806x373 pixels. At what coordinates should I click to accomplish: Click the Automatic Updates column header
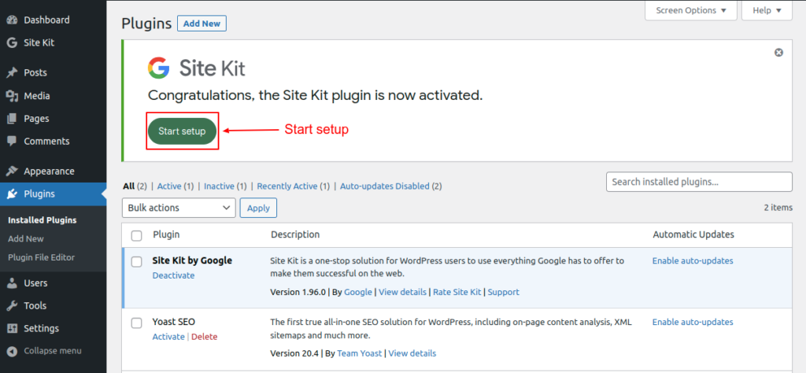(693, 235)
